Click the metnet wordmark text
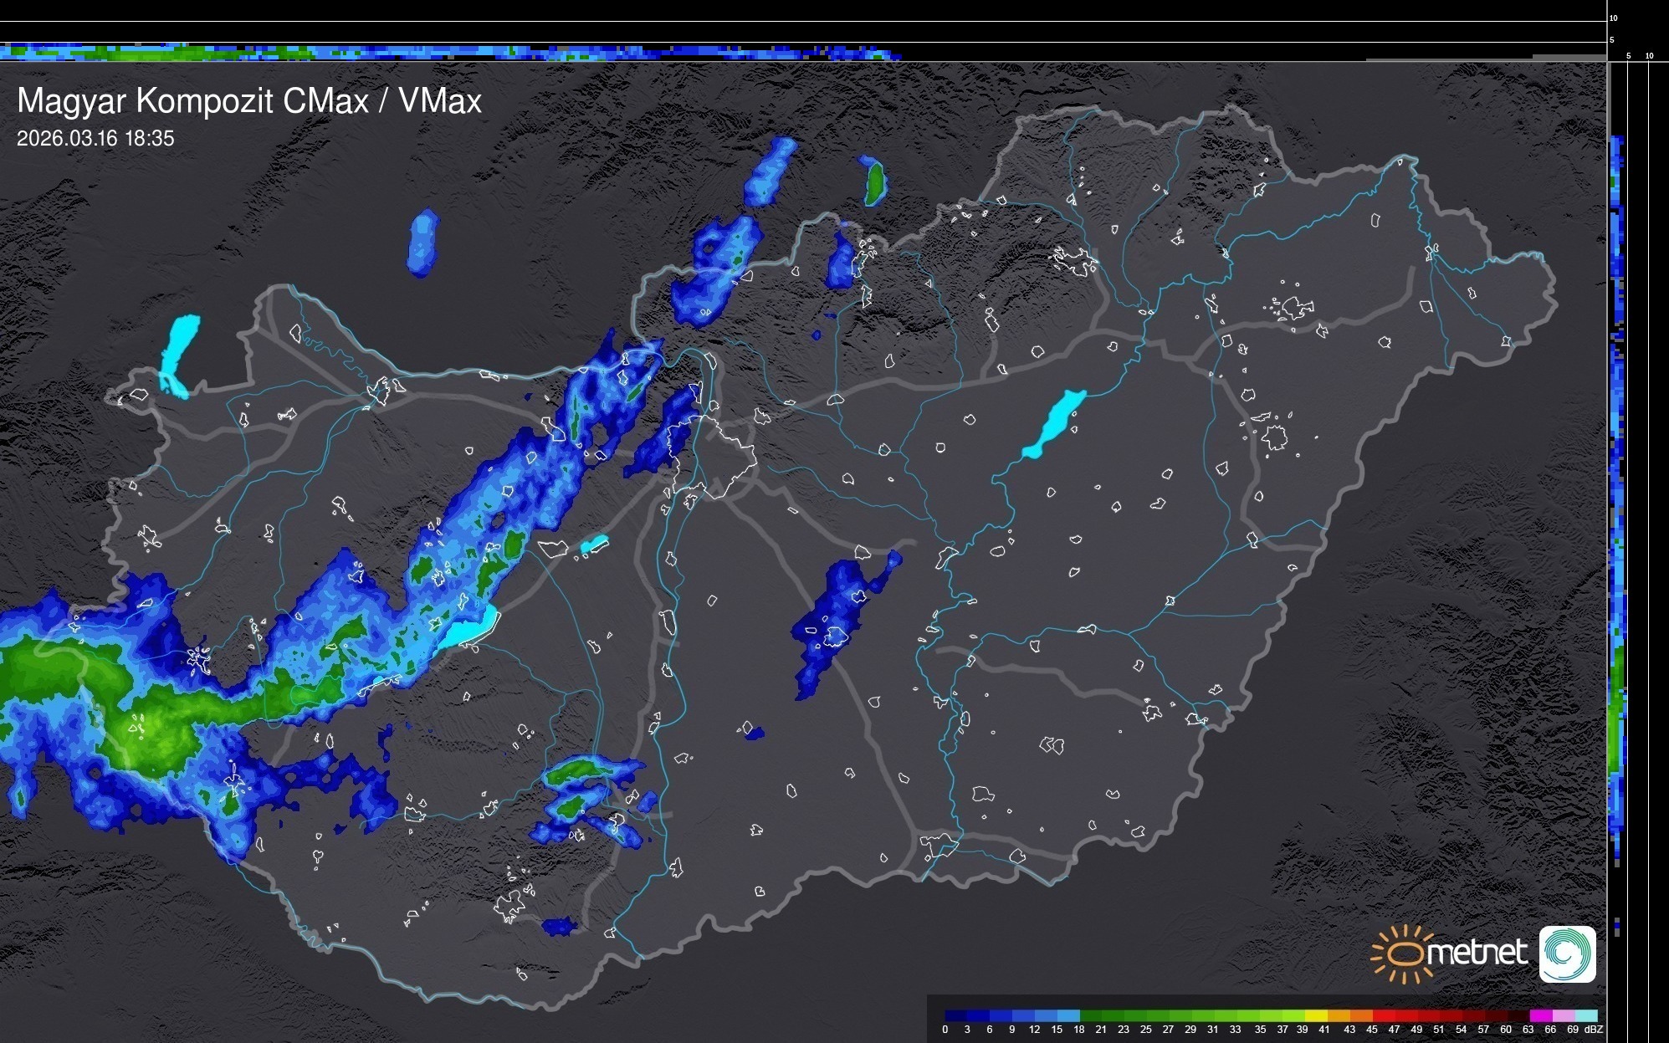Screen dimensions: 1669x1043 [1477, 954]
